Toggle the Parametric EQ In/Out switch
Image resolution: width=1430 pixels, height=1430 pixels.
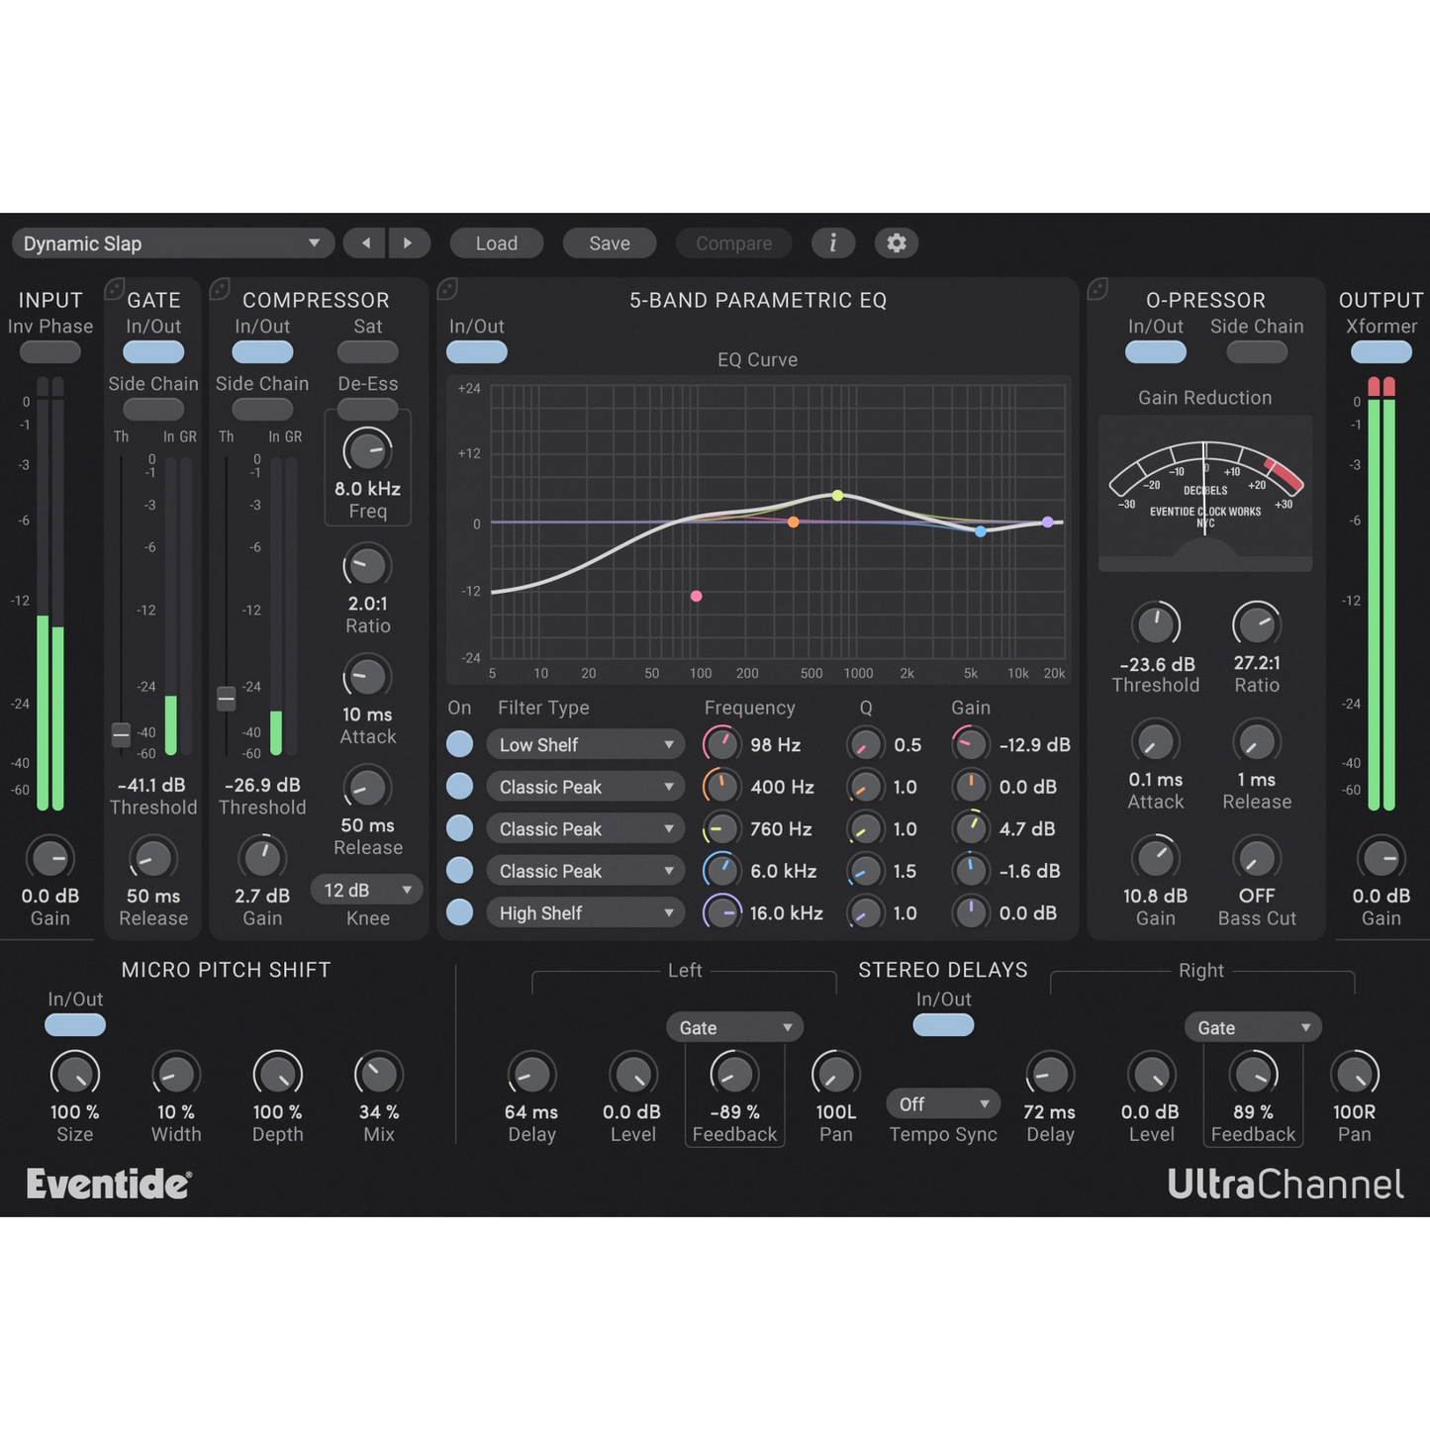click(x=477, y=351)
